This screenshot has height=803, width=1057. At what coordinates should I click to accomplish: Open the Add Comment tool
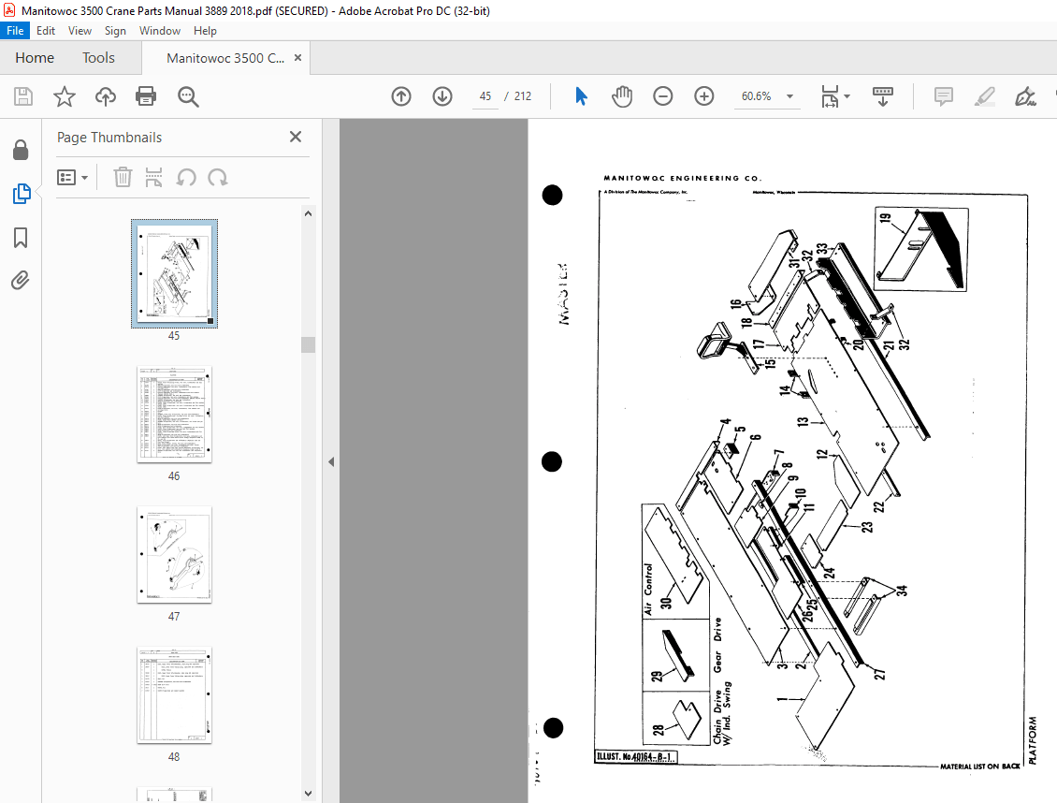pyautogui.click(x=943, y=95)
